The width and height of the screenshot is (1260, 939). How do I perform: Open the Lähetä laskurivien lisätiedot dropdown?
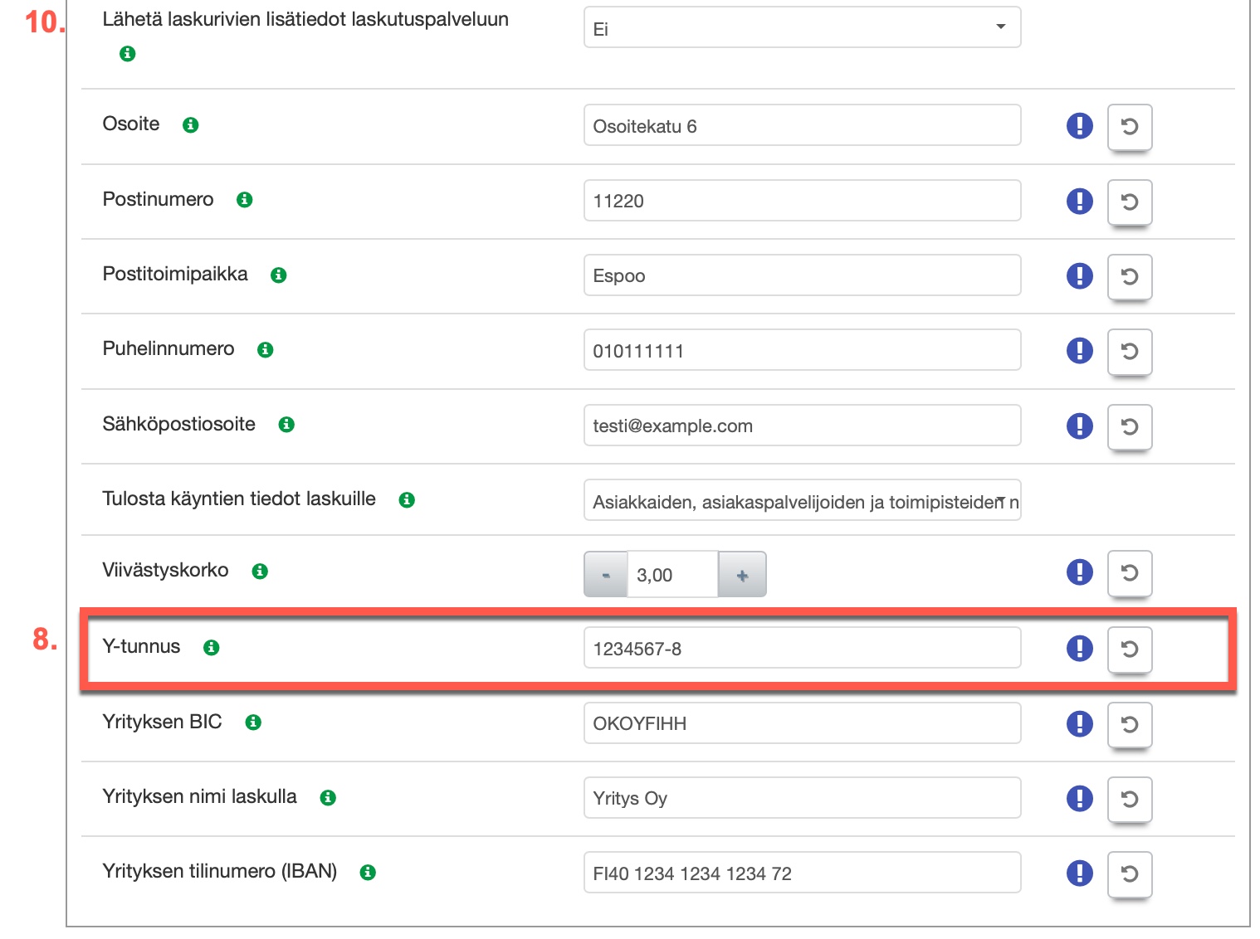pyautogui.click(x=801, y=28)
